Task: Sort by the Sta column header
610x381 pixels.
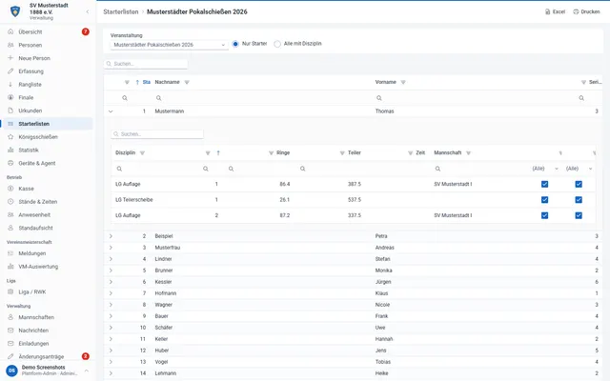Action: (x=146, y=83)
